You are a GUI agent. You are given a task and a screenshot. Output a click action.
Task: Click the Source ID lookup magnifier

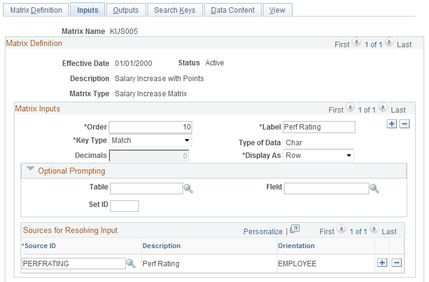[x=131, y=263]
